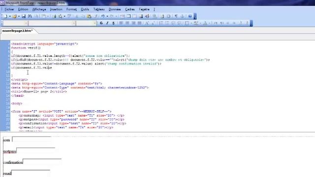Open the Fichier menu
Image resolution: width=315 pixels, height=177 pixels.
(x=9, y=9)
